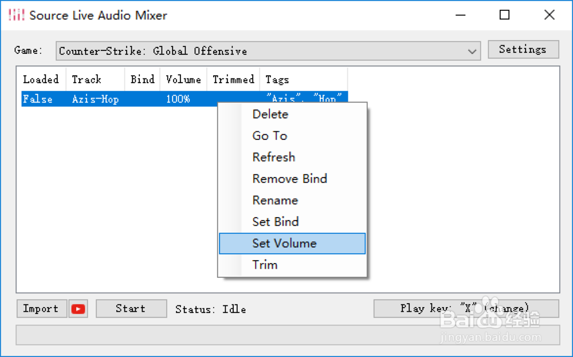Open the Game selection dropdown

click(x=268, y=51)
